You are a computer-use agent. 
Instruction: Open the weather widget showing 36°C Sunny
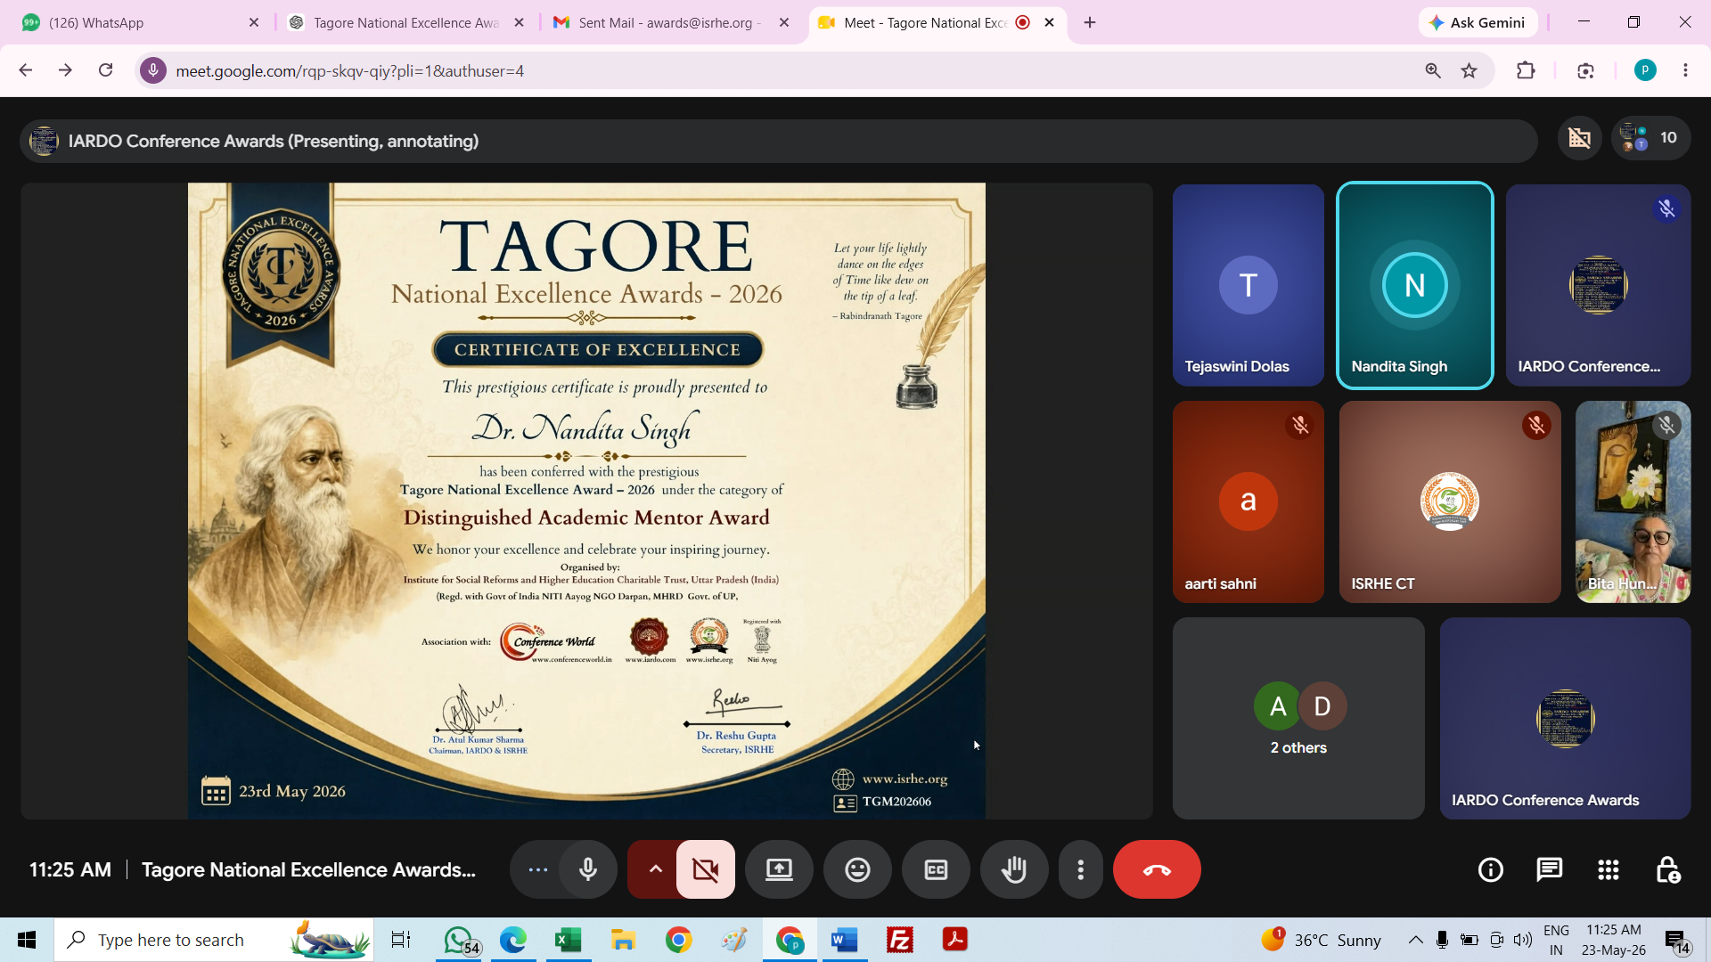1321,940
